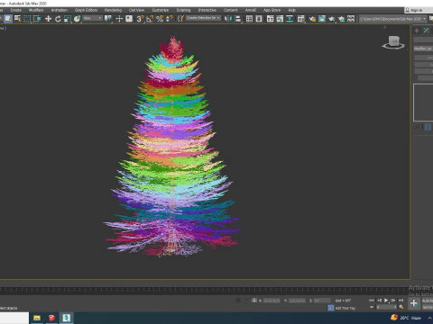Step to previous frame
Image resolution: width=433 pixels, height=324 pixels.
[x=379, y=300]
